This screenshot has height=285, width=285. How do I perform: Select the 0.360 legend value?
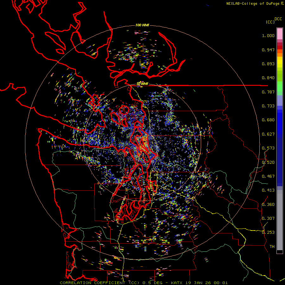[268, 205]
